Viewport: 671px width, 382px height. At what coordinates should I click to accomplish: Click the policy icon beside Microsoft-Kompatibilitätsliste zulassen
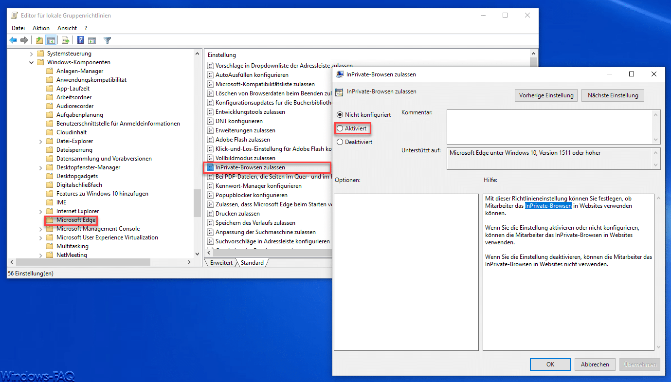[x=211, y=84]
